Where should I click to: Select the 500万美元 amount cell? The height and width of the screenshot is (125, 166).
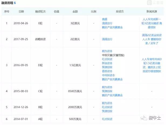click(x=75, y=119)
